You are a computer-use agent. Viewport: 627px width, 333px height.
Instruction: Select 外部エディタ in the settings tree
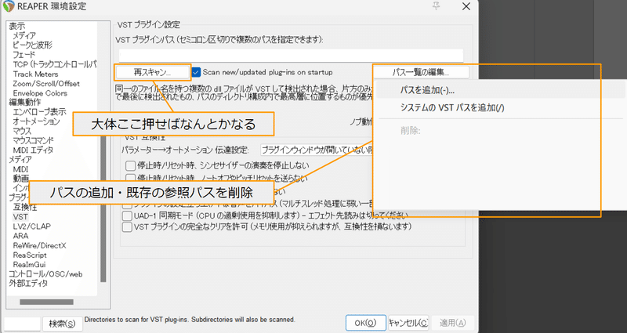[28, 284]
